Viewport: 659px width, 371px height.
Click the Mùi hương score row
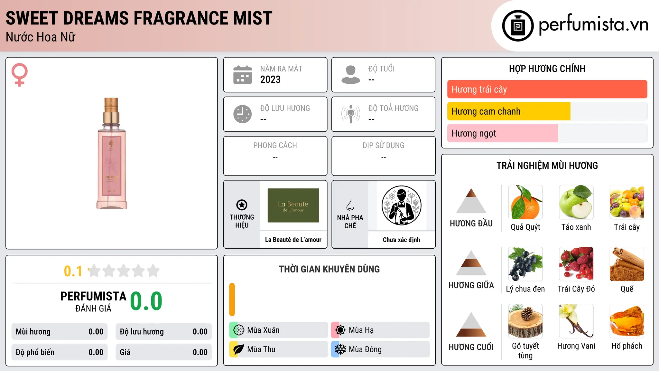60,332
